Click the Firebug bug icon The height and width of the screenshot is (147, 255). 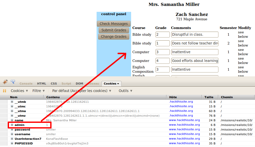point(5,82)
